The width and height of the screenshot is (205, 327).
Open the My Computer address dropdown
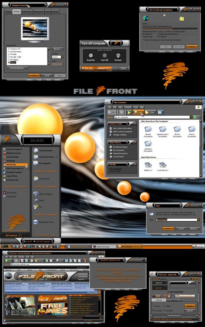(191, 117)
